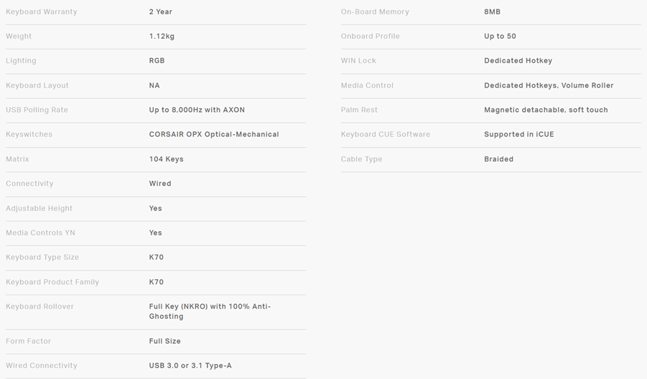
Task: Click the 'Magnetic detachable, soft touch' value
Action: (546, 110)
